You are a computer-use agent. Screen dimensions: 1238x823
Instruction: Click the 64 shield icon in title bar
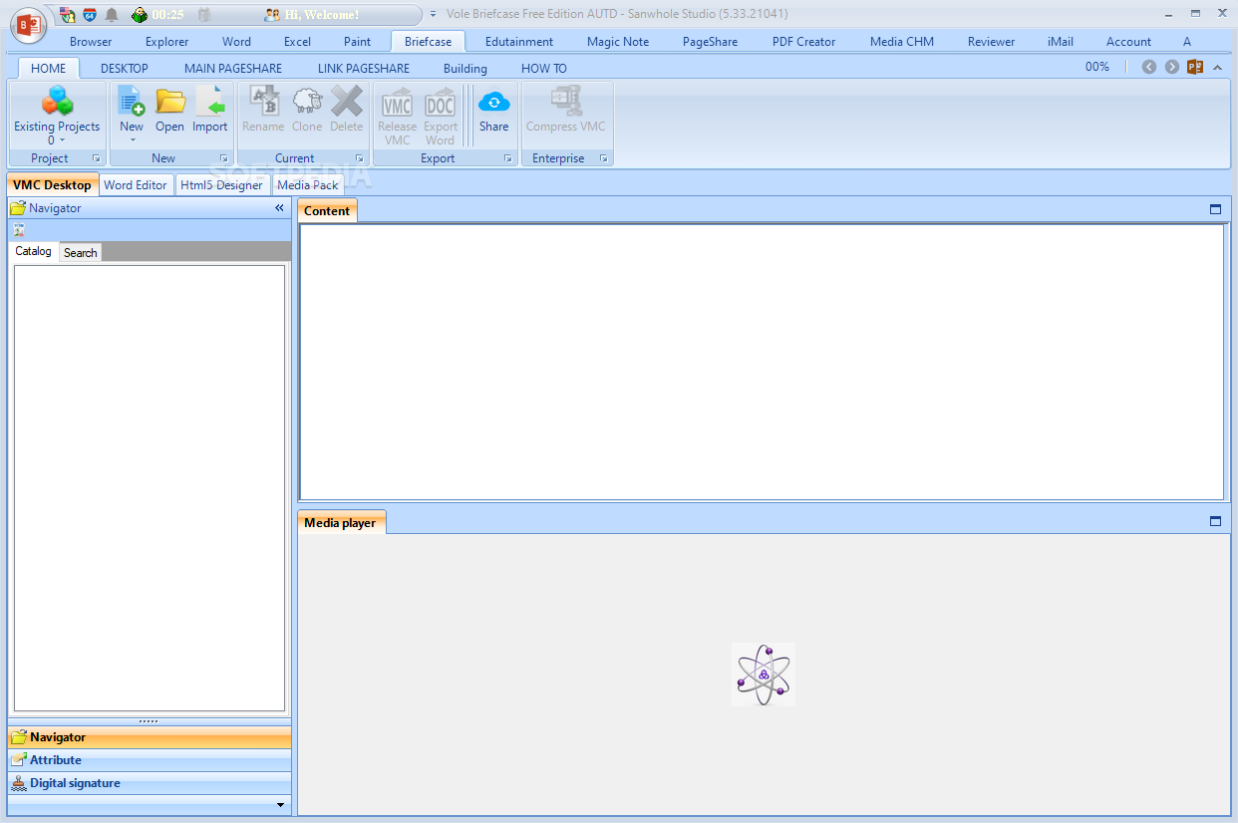pos(90,14)
